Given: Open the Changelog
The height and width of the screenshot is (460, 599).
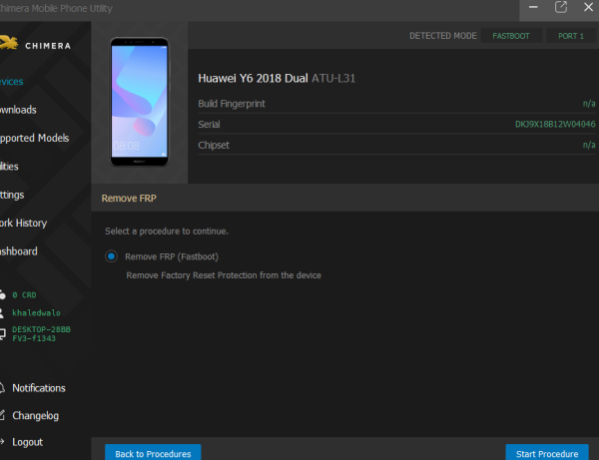Looking at the screenshot, I should coord(36,416).
